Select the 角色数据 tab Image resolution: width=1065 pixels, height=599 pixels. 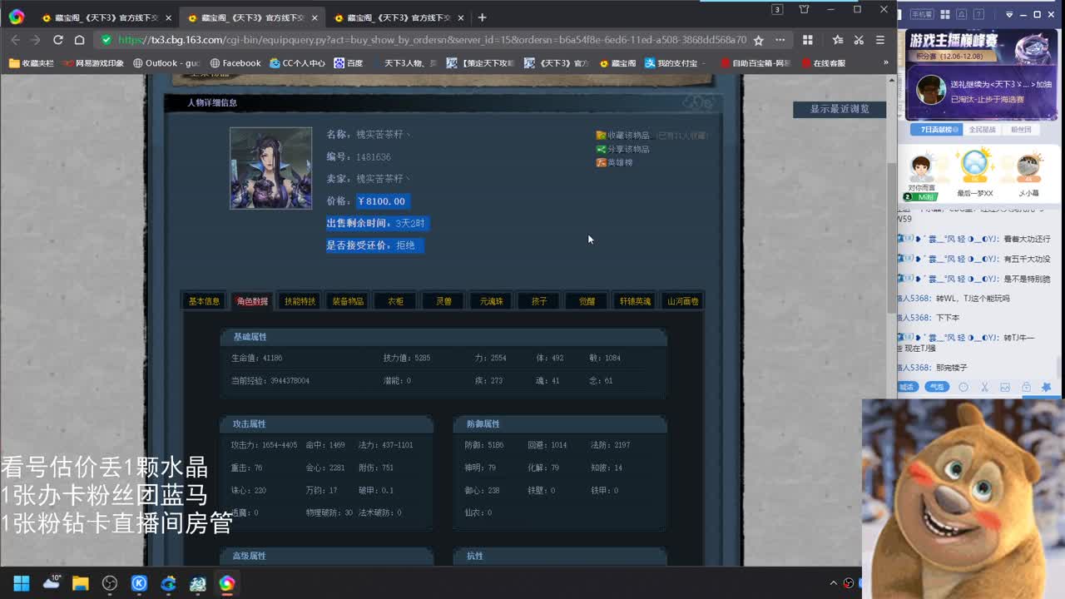click(x=252, y=301)
